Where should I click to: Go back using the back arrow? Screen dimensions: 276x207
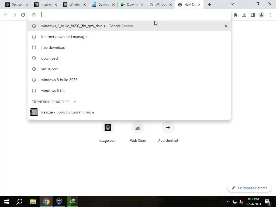pos(6,15)
